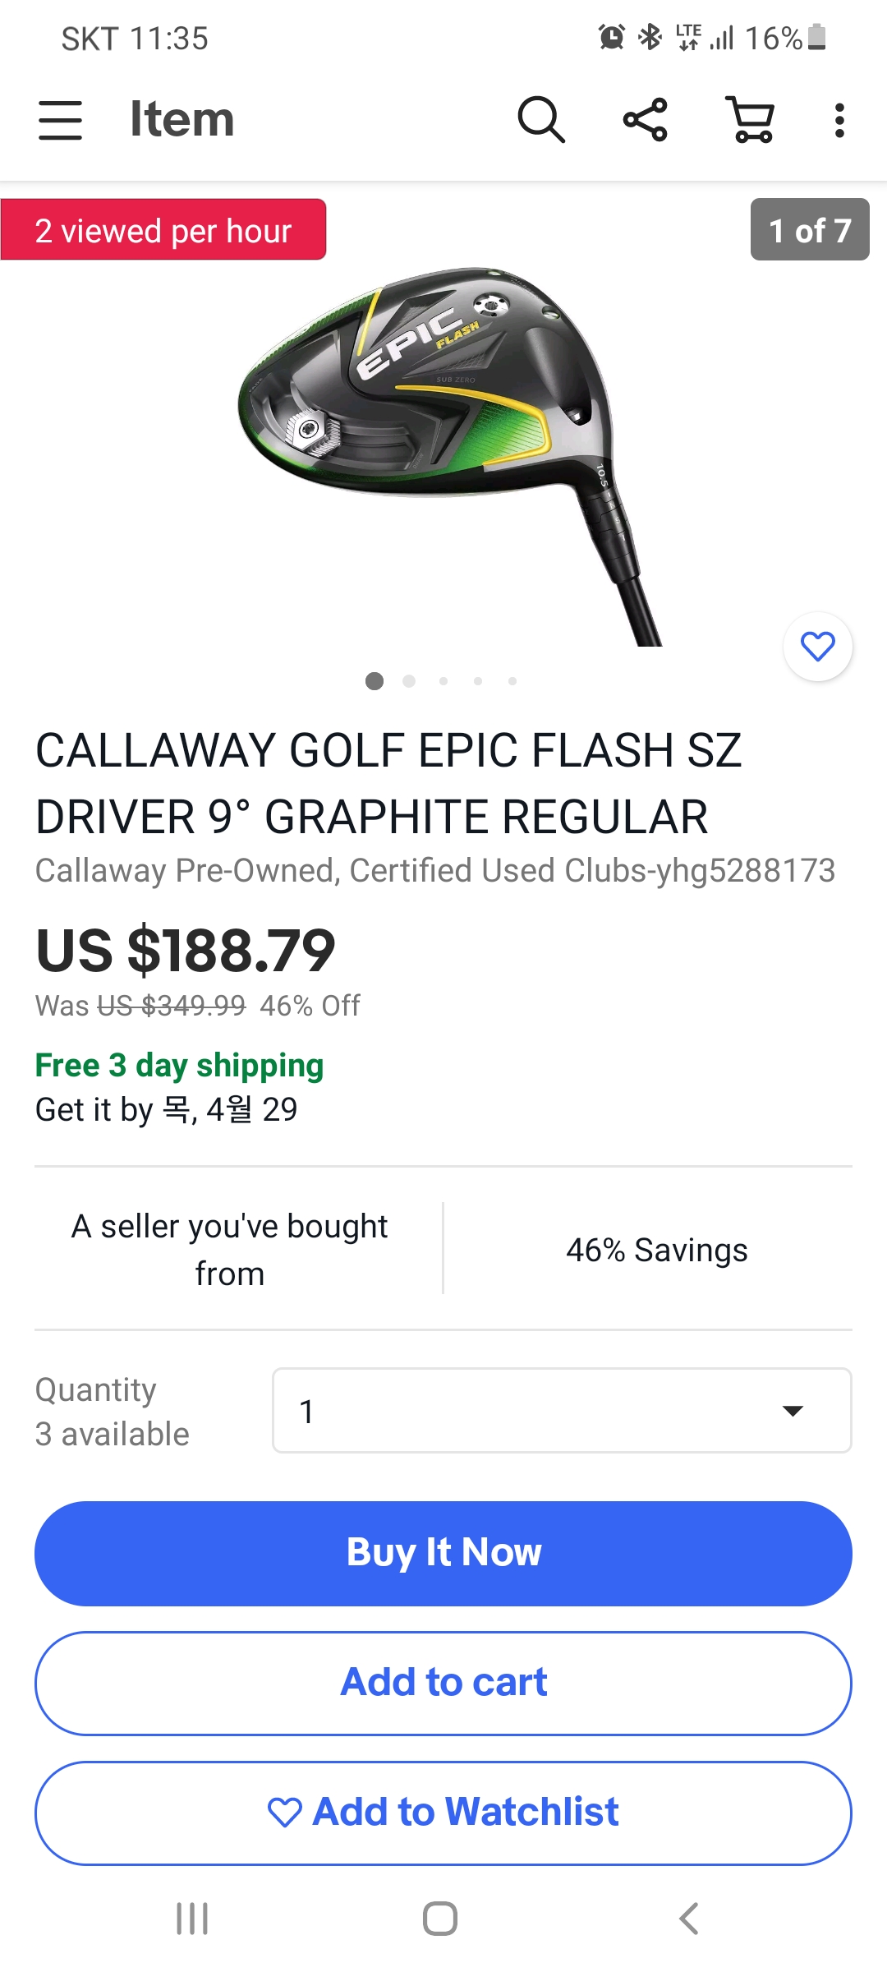Tap the 1 of 7 image counter
The image size is (887, 1972).
809,230
